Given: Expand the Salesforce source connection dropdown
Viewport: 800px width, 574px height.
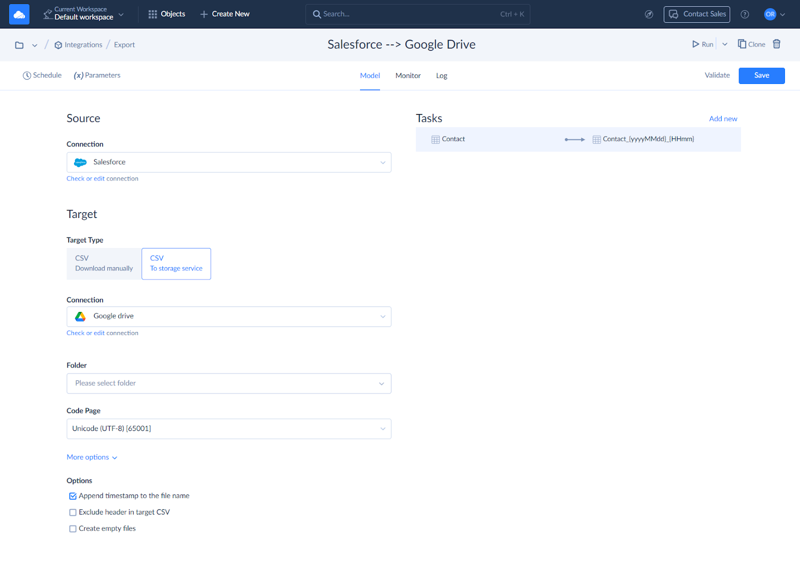Looking at the screenshot, I should point(228,162).
